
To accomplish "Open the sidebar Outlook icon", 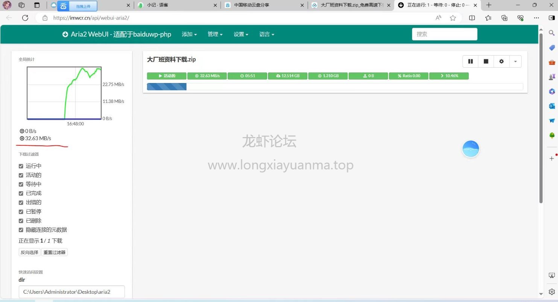I will tap(552, 106).
